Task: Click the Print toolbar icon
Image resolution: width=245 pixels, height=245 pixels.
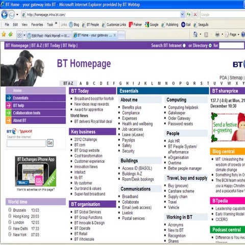Action: (x=217, y=35)
